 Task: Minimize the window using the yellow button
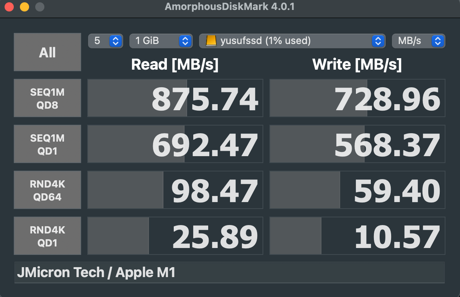click(x=24, y=7)
